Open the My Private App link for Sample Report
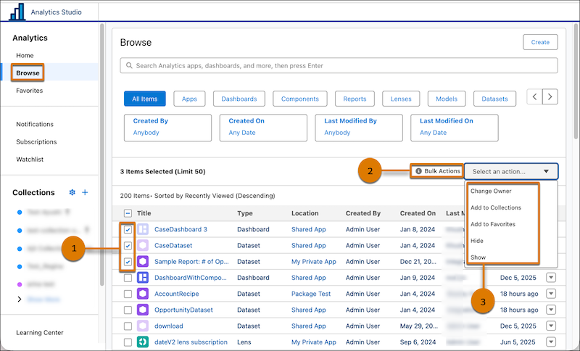The image size is (580, 351). [x=314, y=262]
